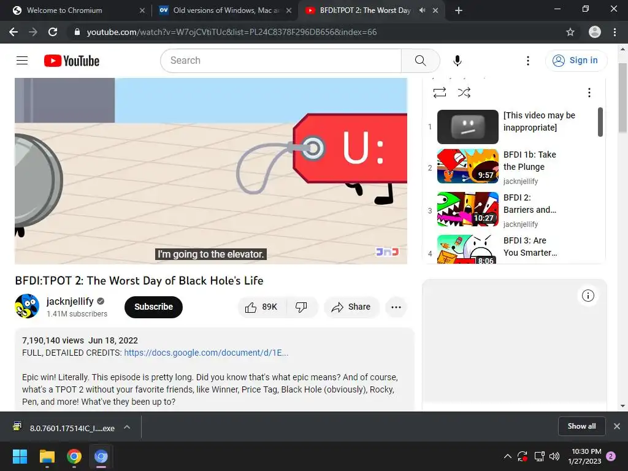Share the video
Screen dimensions: 628x471
click(351, 307)
